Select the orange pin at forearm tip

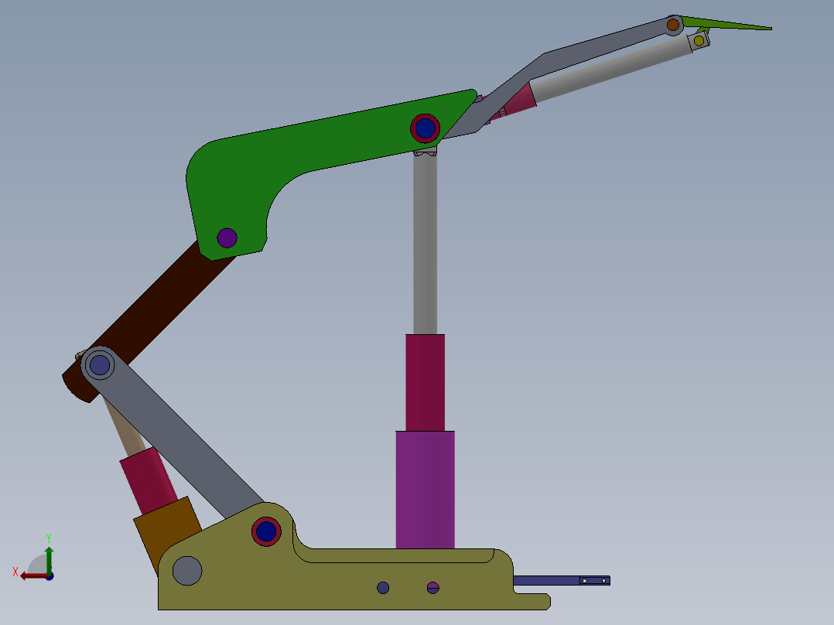[673, 25]
